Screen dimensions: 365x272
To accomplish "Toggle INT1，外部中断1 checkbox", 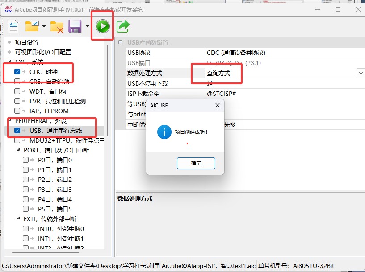I will click(x=25, y=238).
